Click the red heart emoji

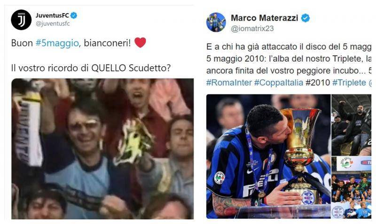(140, 43)
